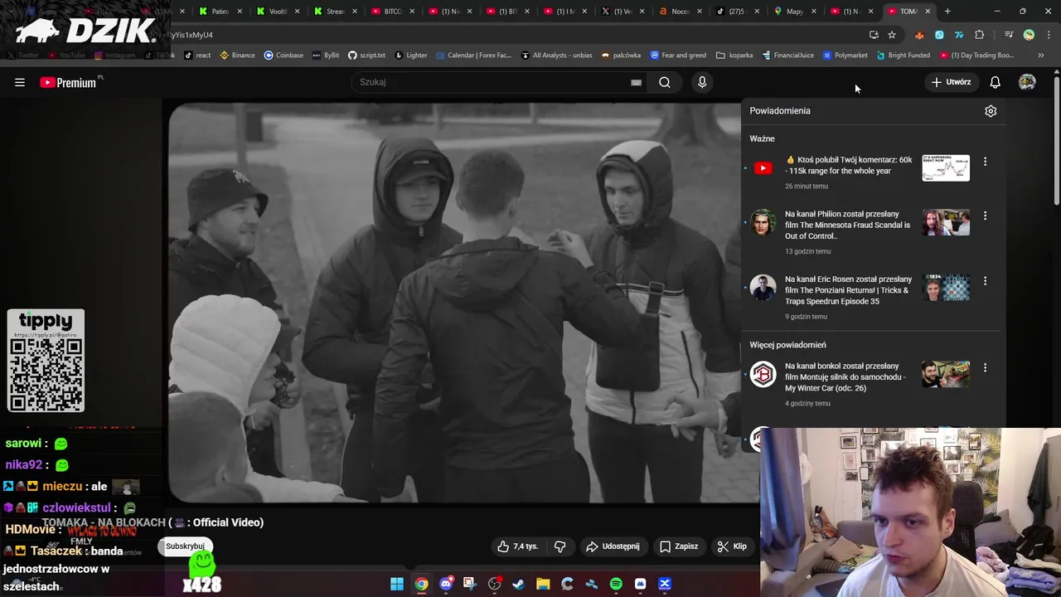Viewport: 1061px width, 597px height.
Task: Expand the hidden bookmarks chevron
Action: 1040,56
